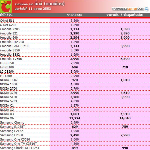150x150 pixels.
Task: Click NOKIA C1 model name
Action: coord(7,105)
